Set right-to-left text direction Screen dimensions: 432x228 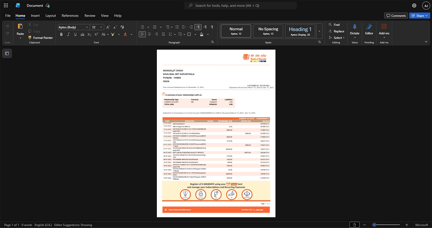[205, 27]
